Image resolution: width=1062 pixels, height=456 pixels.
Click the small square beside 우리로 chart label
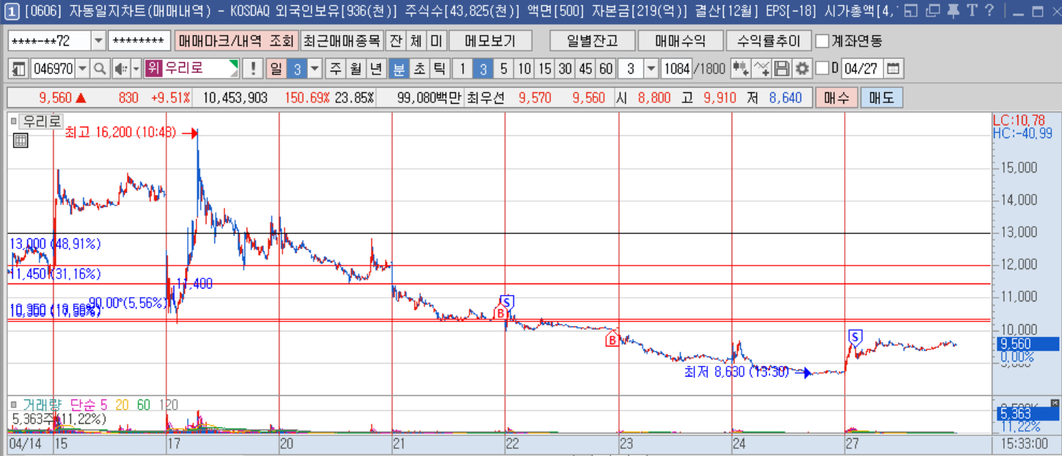tap(13, 122)
